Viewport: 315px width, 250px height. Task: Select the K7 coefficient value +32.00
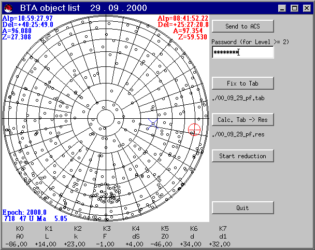pos(223,243)
